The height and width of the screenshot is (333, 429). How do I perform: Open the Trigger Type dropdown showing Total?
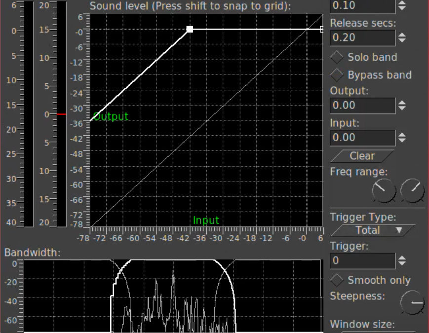click(373, 230)
